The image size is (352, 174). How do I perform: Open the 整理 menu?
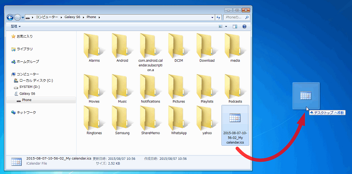pyautogui.click(x=15, y=26)
